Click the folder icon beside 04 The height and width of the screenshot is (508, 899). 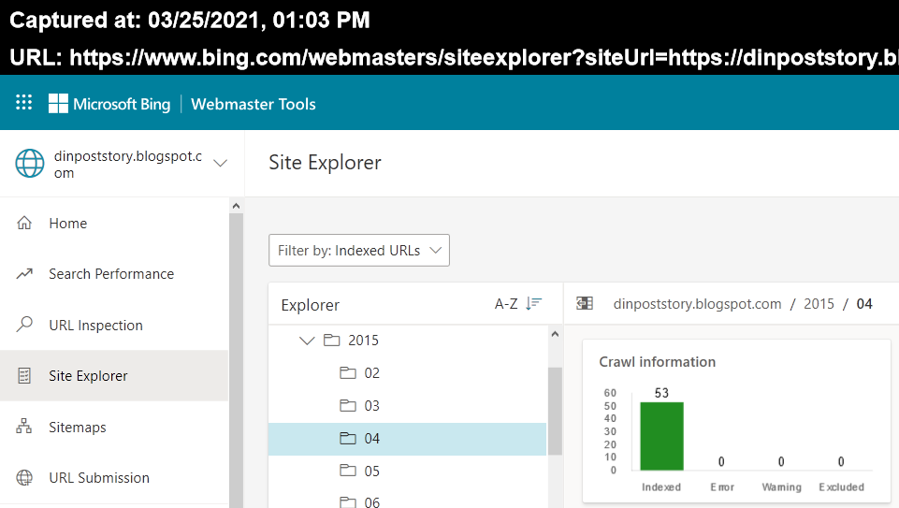click(347, 438)
